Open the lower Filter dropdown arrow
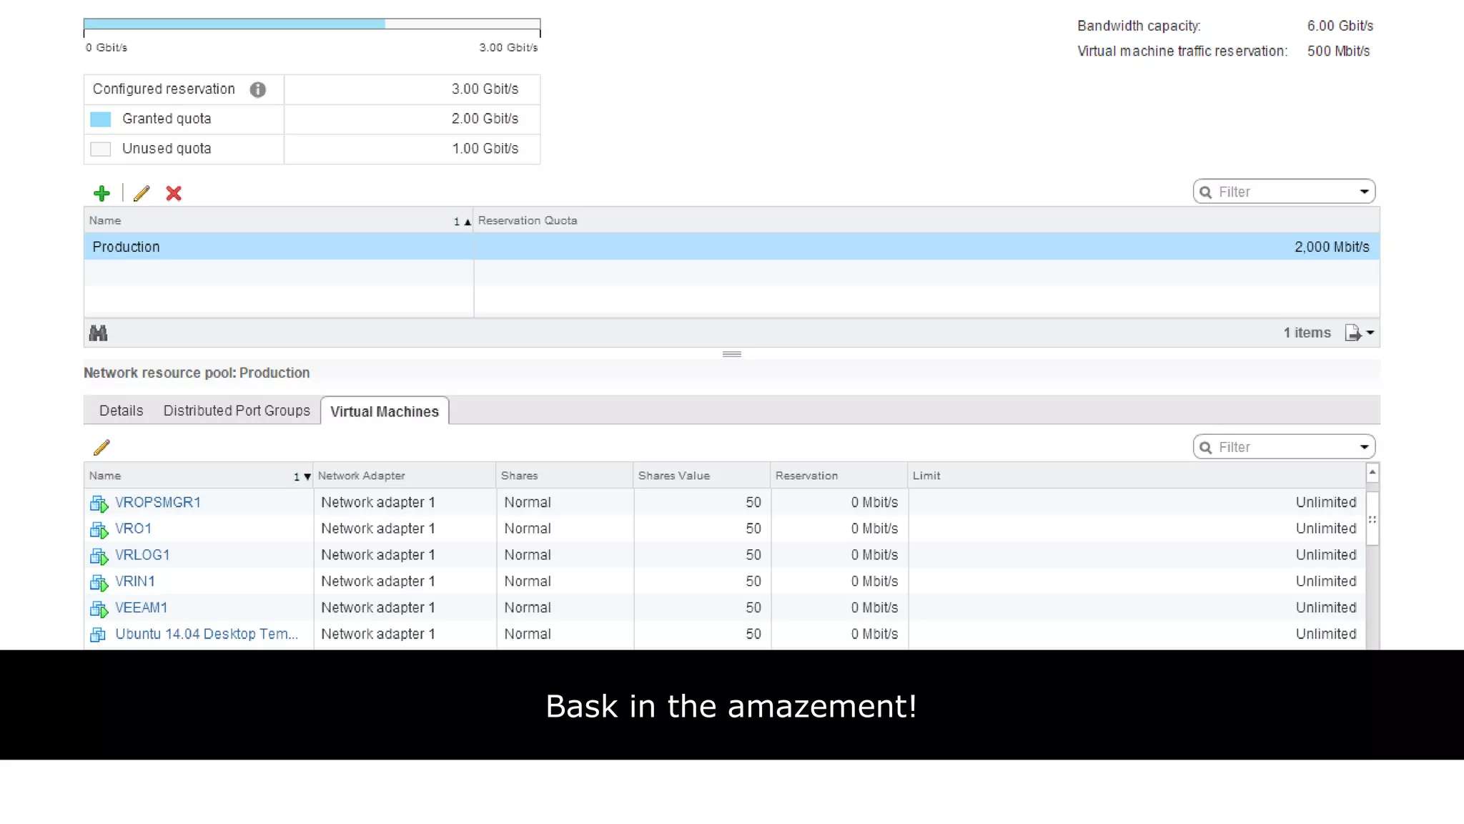1464x824 pixels. 1364,448
